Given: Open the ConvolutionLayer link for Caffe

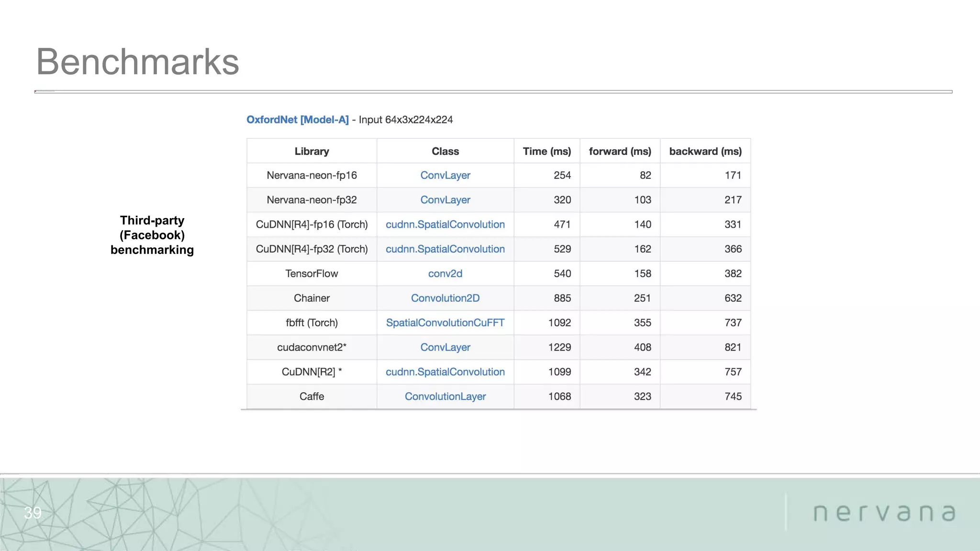Looking at the screenshot, I should (445, 397).
